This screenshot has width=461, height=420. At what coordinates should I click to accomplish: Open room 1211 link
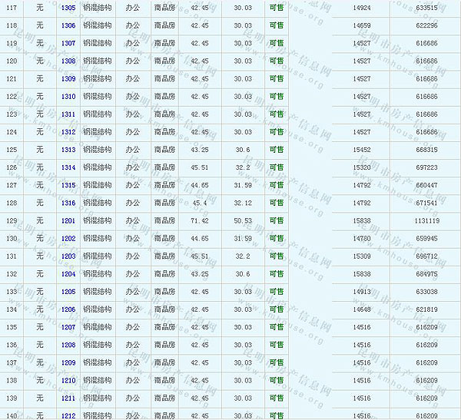68,398
